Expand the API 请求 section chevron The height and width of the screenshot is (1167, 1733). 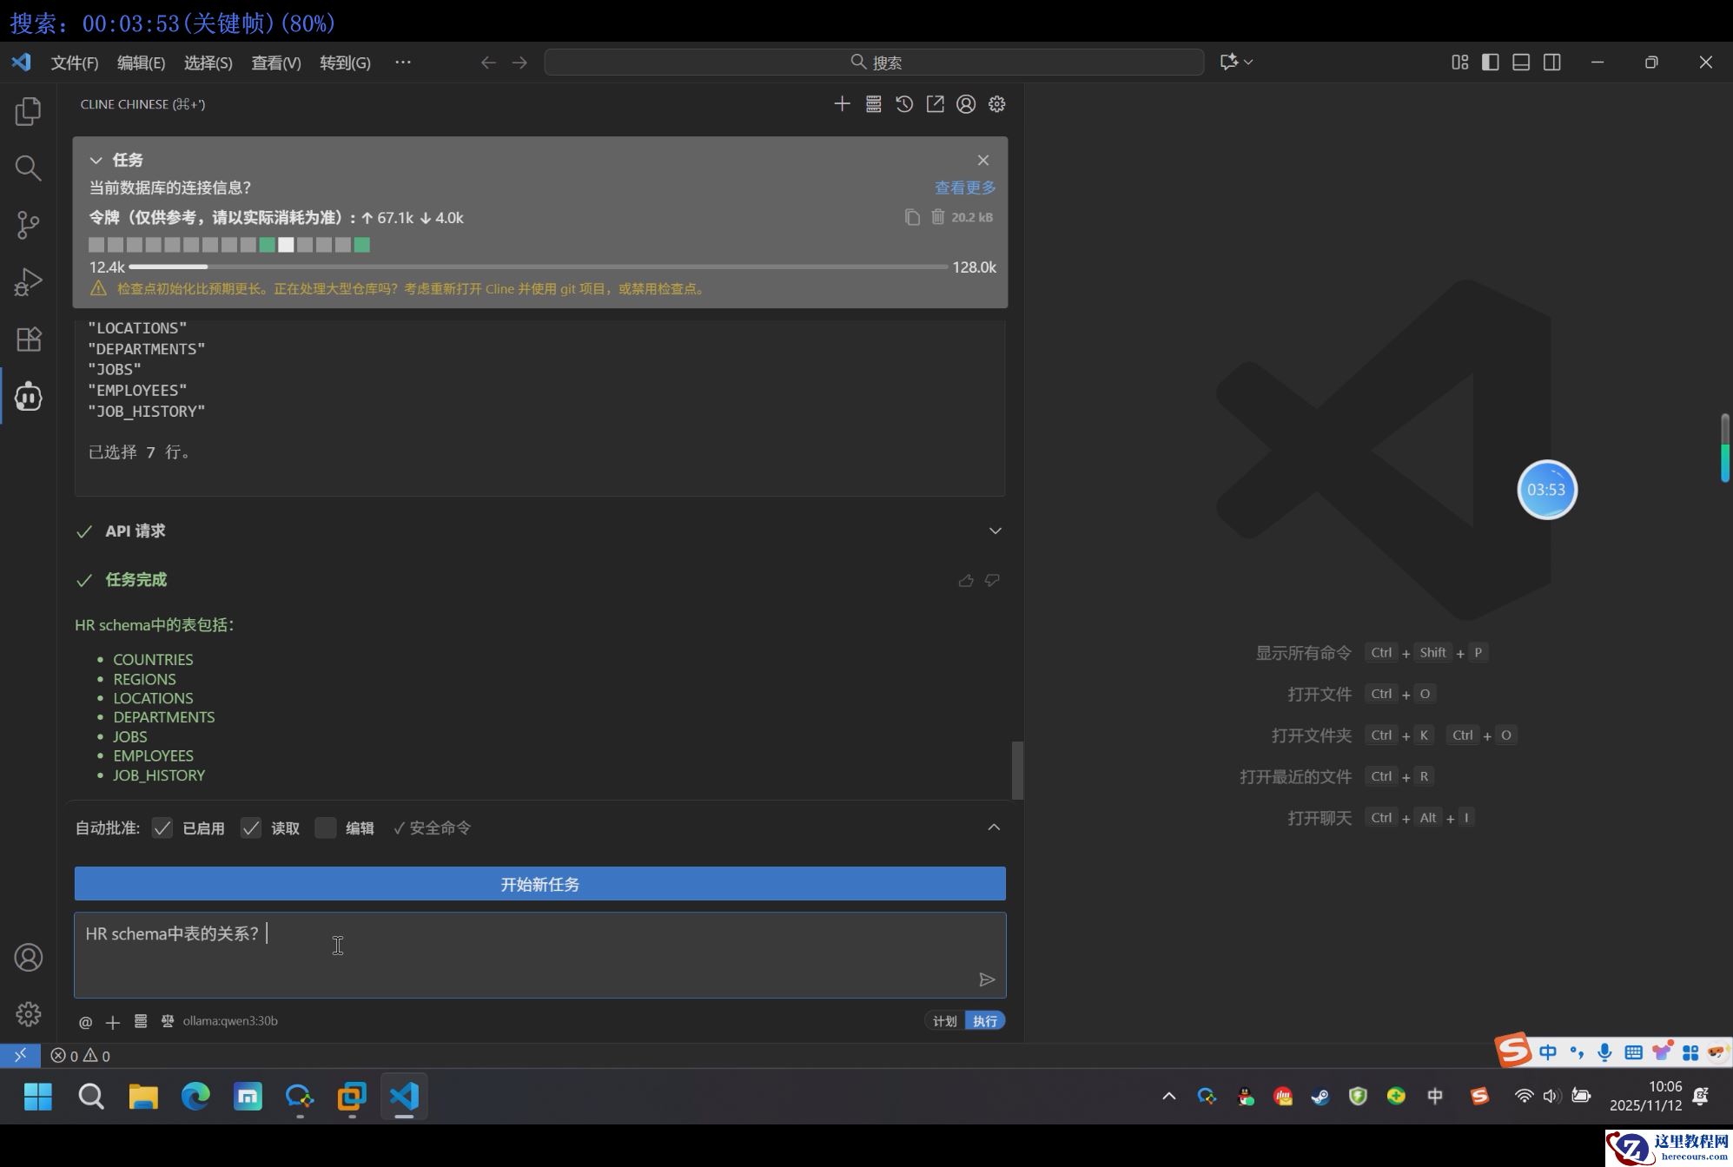click(x=995, y=531)
